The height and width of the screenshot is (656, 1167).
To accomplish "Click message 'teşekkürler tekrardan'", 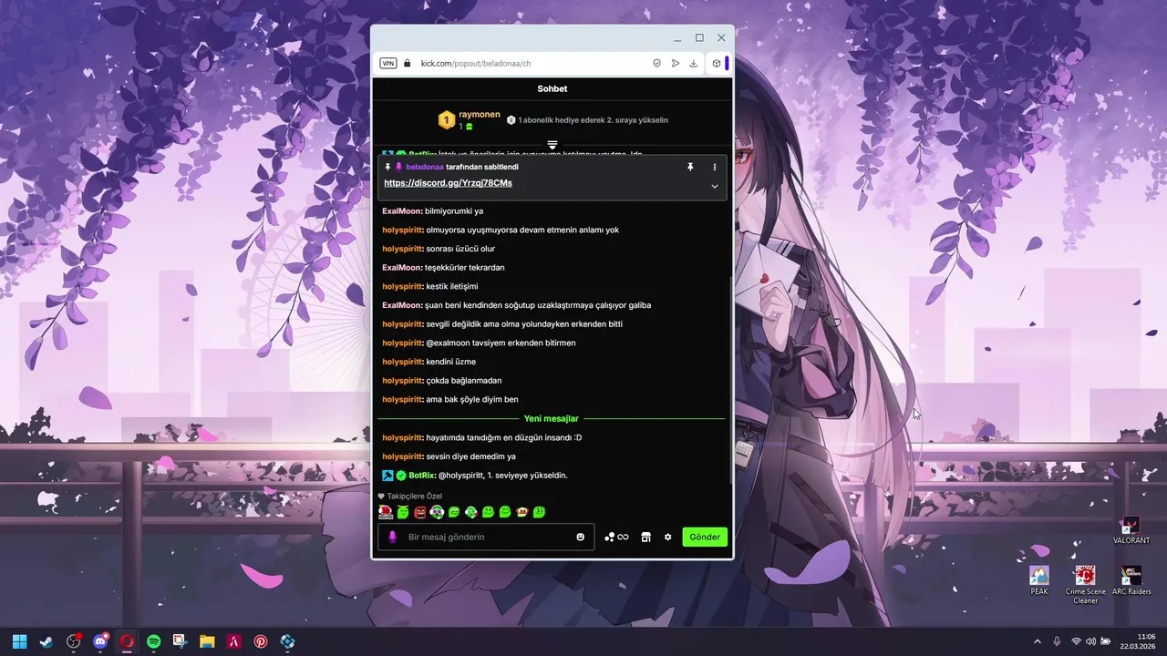I will 464,267.
